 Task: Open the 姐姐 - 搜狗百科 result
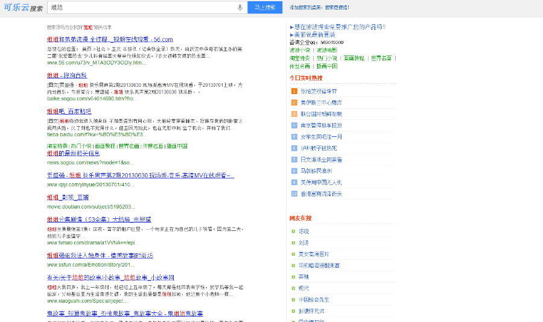click(67, 75)
